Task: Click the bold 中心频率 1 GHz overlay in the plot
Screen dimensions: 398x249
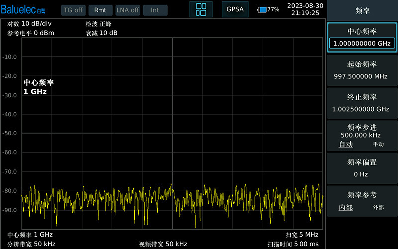Action: 39,87
